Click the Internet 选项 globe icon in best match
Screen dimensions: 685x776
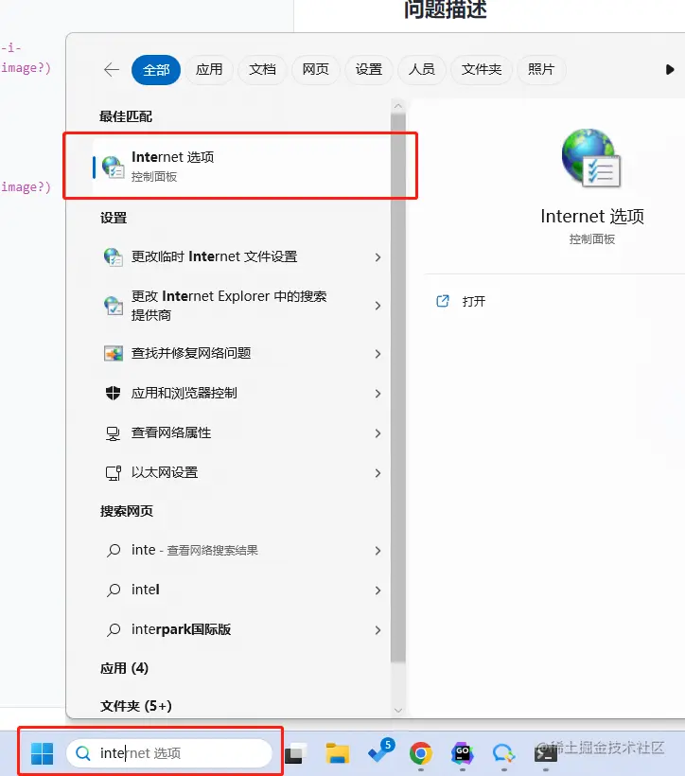click(113, 167)
